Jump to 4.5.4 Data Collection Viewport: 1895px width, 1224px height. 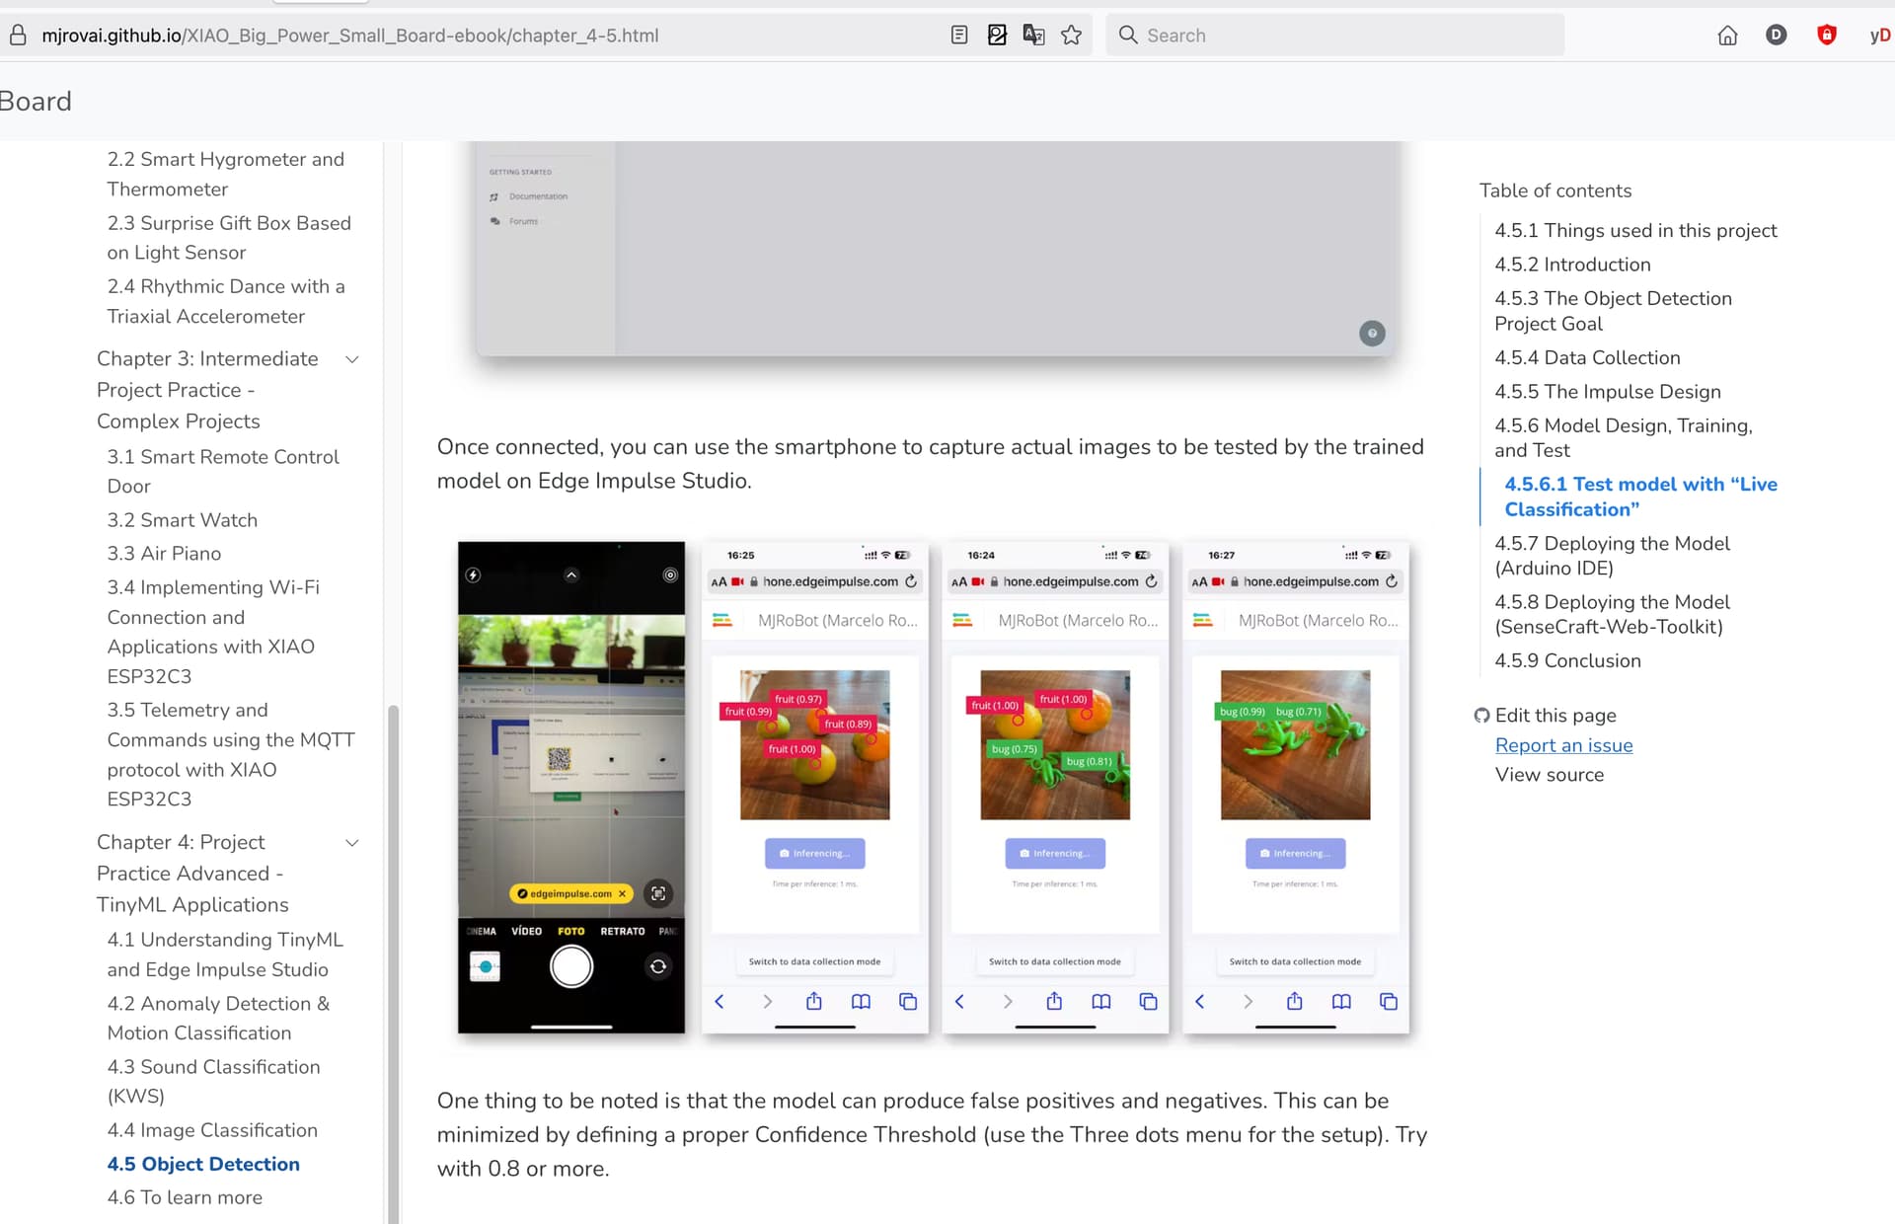tap(1587, 358)
